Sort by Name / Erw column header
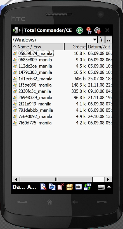 (x=38, y=47)
